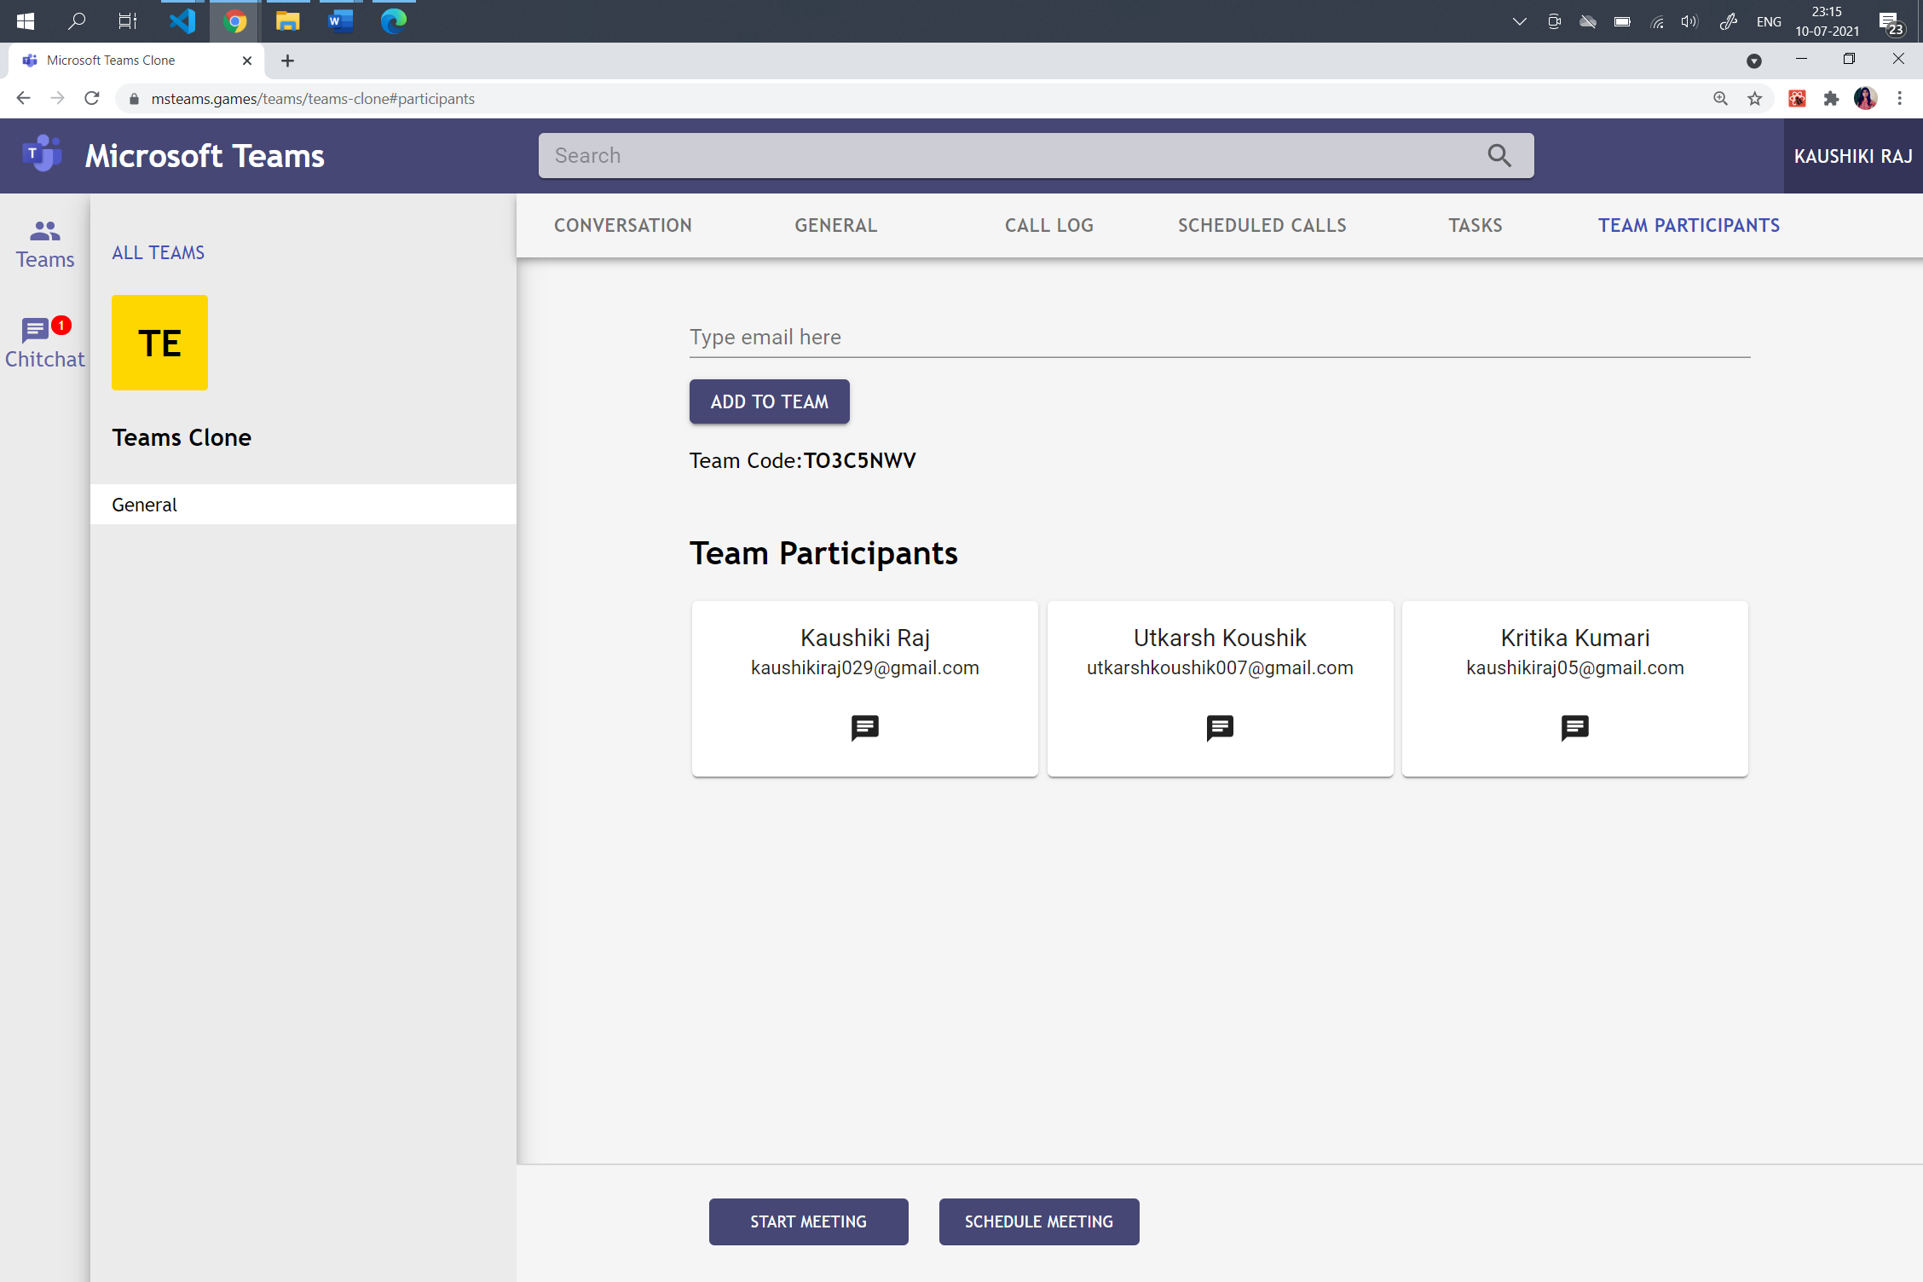Open VS Code from the taskbar
1923x1282 pixels.
point(182,20)
